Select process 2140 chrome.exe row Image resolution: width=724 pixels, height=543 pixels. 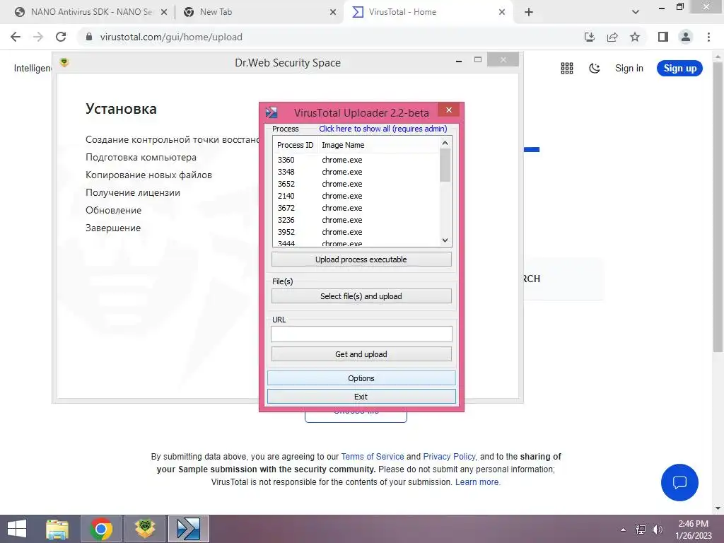356,196
